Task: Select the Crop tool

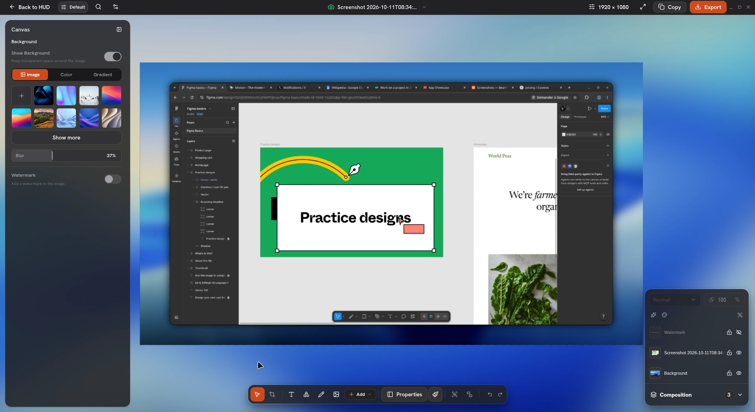Action: click(272, 394)
